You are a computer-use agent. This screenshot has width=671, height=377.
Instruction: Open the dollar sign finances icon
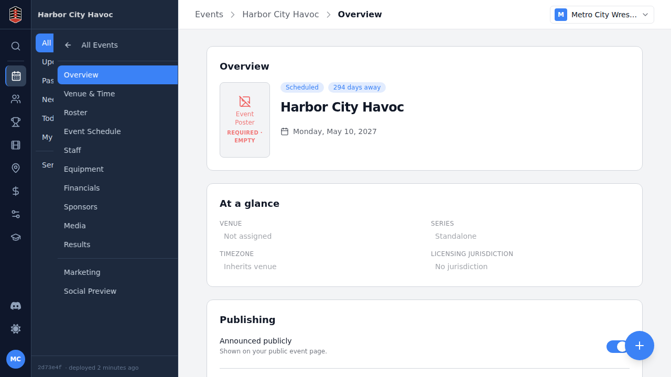[x=16, y=191]
